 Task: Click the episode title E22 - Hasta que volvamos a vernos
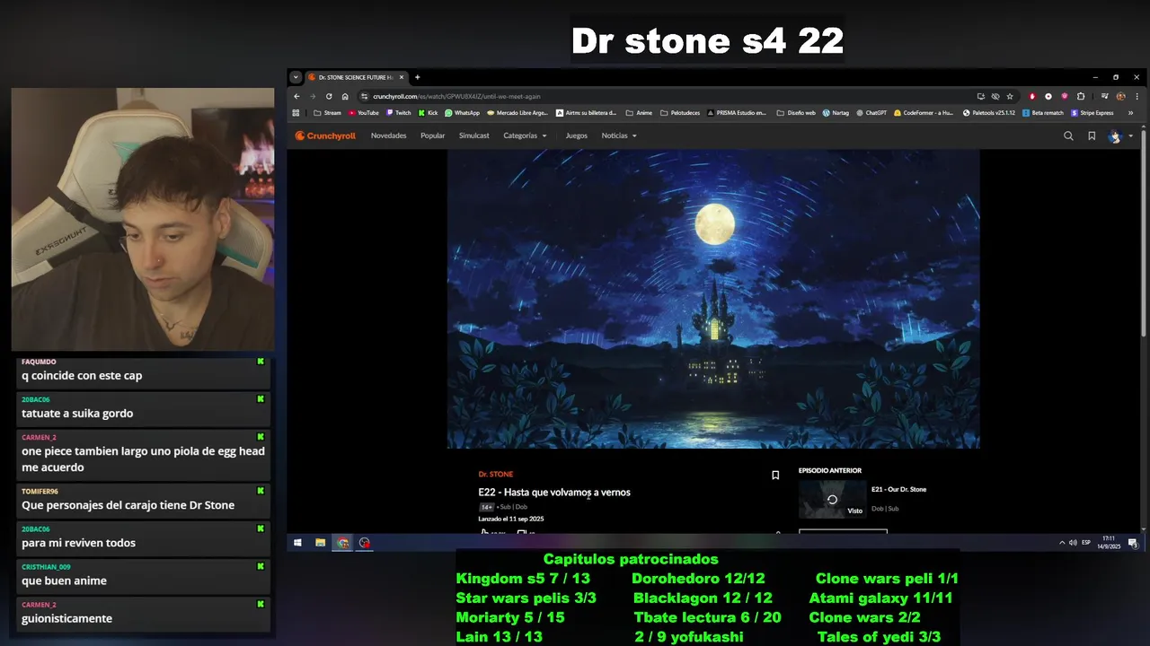point(554,492)
